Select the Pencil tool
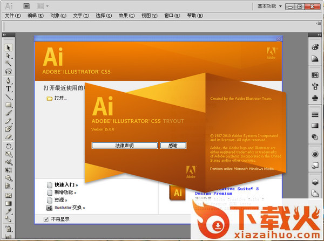The width and height of the screenshot is (324, 241). tap(8, 121)
